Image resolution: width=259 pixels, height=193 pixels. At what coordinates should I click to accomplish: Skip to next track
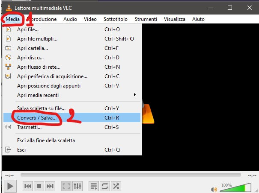coord(50,186)
